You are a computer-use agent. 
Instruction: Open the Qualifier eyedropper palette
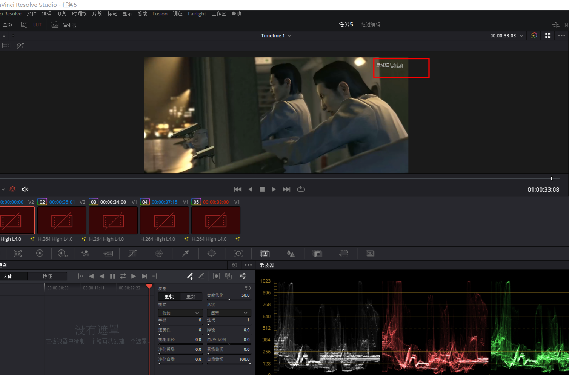coord(185,254)
